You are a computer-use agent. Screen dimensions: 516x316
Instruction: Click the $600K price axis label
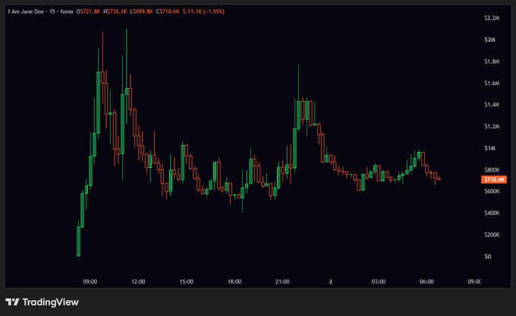tap(492, 191)
